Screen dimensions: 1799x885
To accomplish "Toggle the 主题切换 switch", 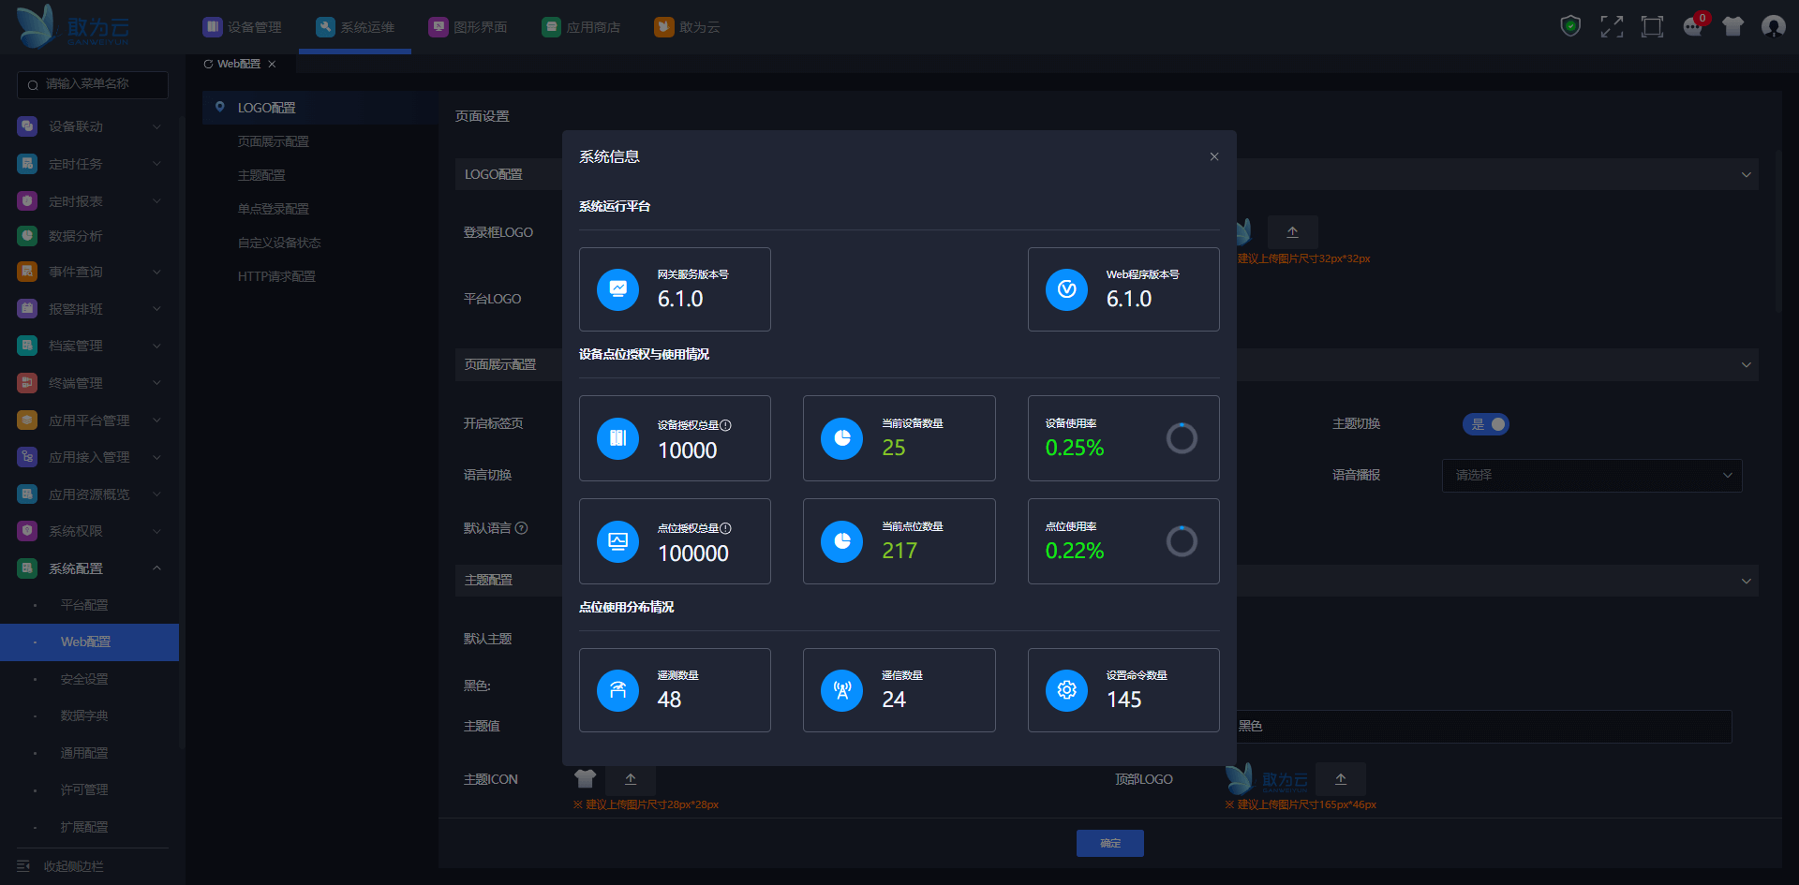I will [1486, 424].
